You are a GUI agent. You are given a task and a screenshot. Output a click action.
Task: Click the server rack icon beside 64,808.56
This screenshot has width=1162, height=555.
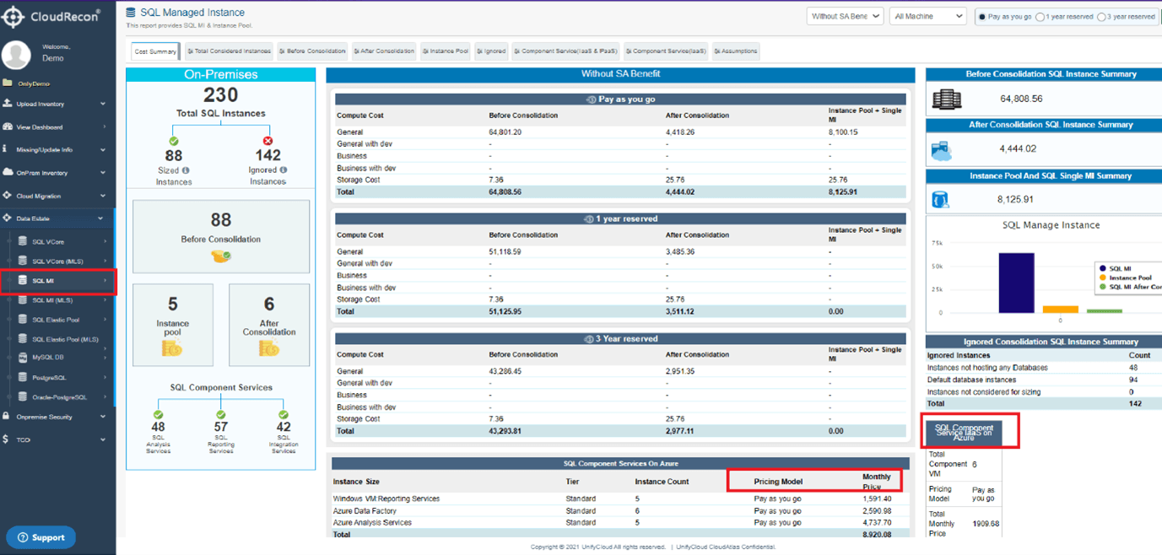[x=947, y=99]
